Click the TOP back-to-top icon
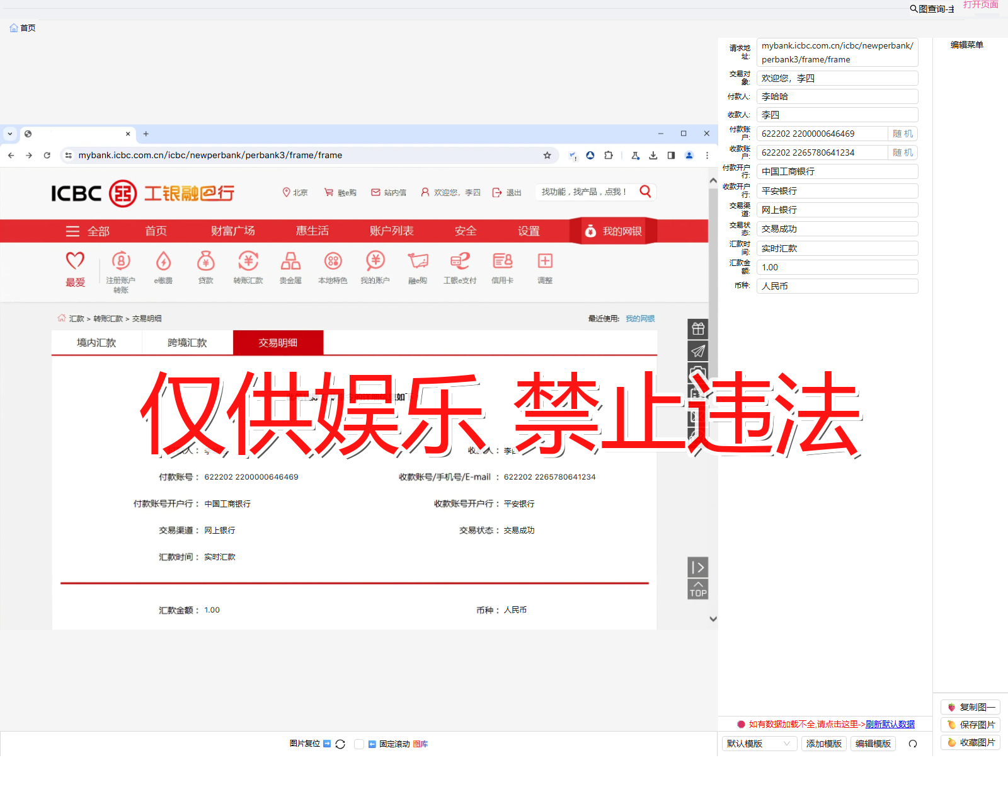Screen dimensions: 1008x794 click(x=697, y=589)
